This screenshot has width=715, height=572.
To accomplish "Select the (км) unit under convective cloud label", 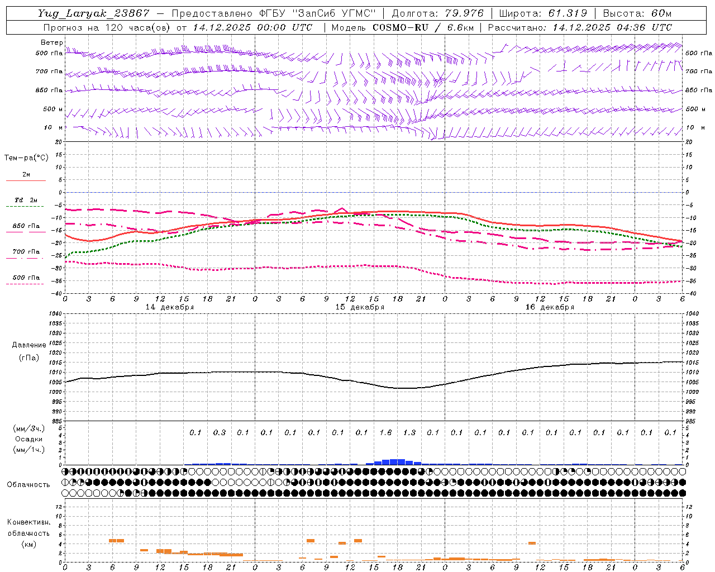I will [x=29, y=544].
